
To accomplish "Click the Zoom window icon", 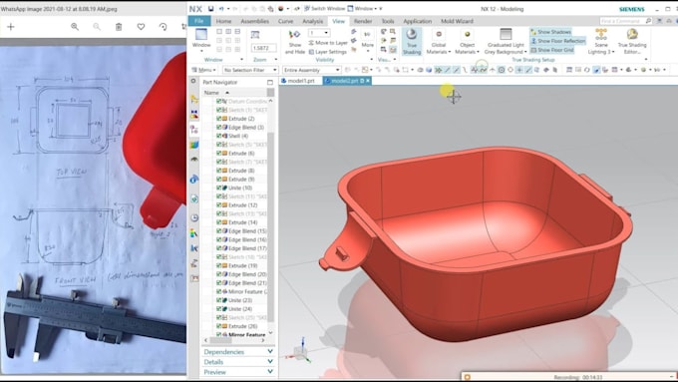I will coord(255,35).
